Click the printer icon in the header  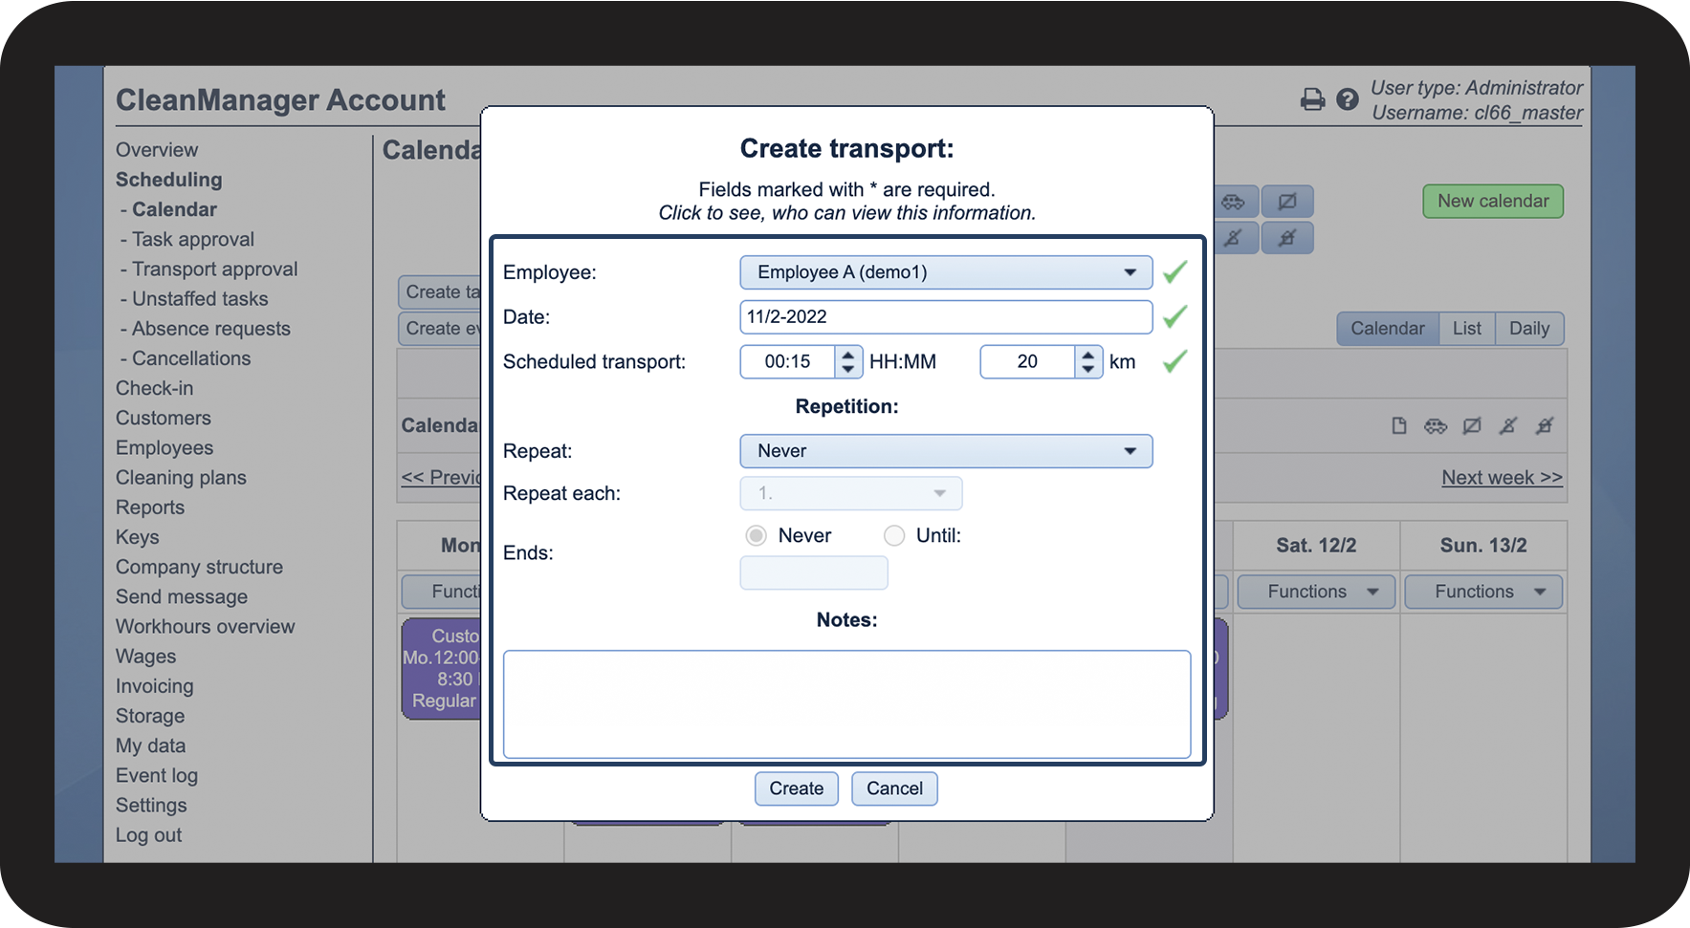click(x=1312, y=99)
